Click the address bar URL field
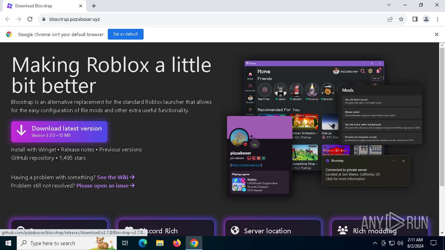This screenshot has height=250, width=445. pyautogui.click(x=212, y=19)
